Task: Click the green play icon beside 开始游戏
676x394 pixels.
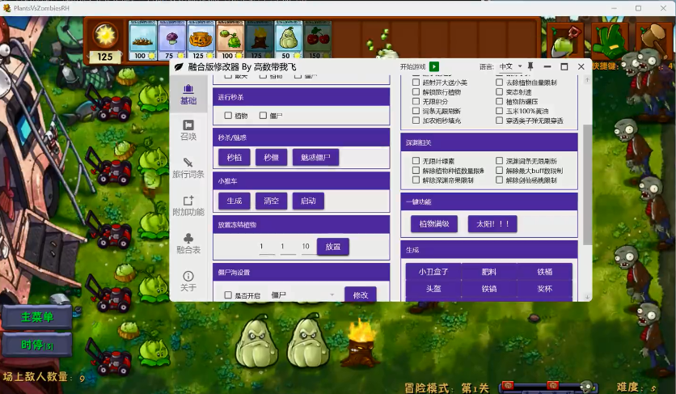Action: 434,66
